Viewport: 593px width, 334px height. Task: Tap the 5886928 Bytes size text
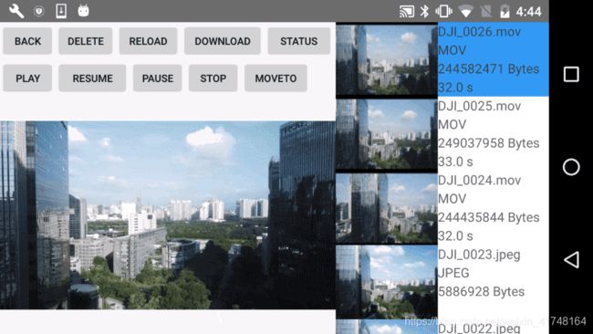click(481, 292)
